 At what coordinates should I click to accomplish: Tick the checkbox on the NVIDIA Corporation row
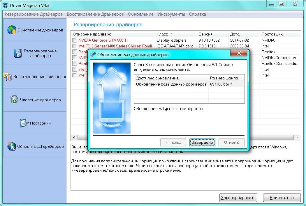pyautogui.click(x=75, y=58)
